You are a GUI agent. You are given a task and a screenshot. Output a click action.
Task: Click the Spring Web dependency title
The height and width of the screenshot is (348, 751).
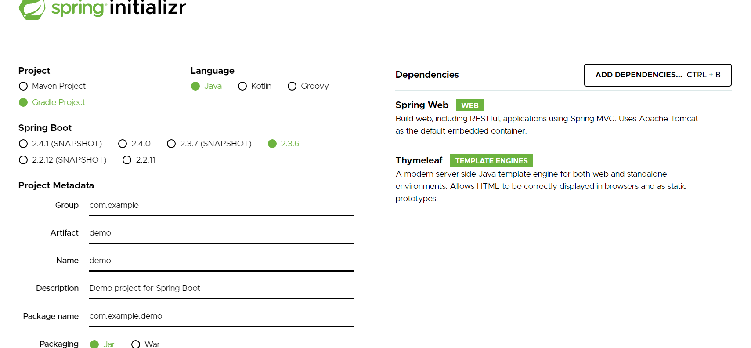[x=422, y=105]
